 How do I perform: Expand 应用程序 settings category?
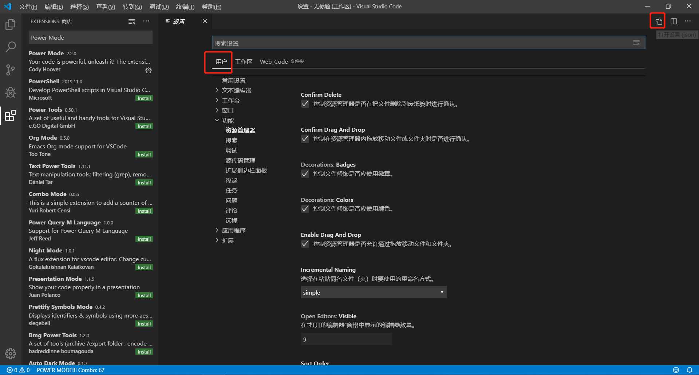pos(217,230)
